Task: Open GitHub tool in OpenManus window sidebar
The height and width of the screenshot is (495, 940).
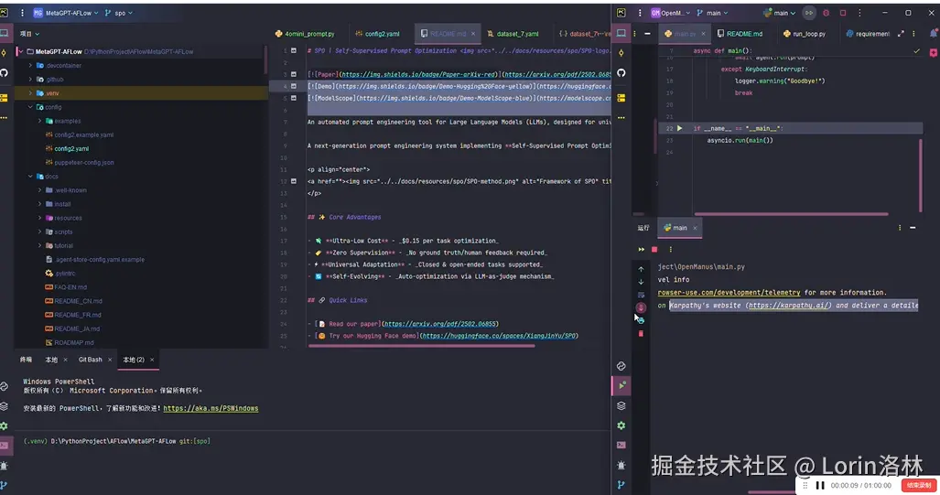Action: click(621, 73)
